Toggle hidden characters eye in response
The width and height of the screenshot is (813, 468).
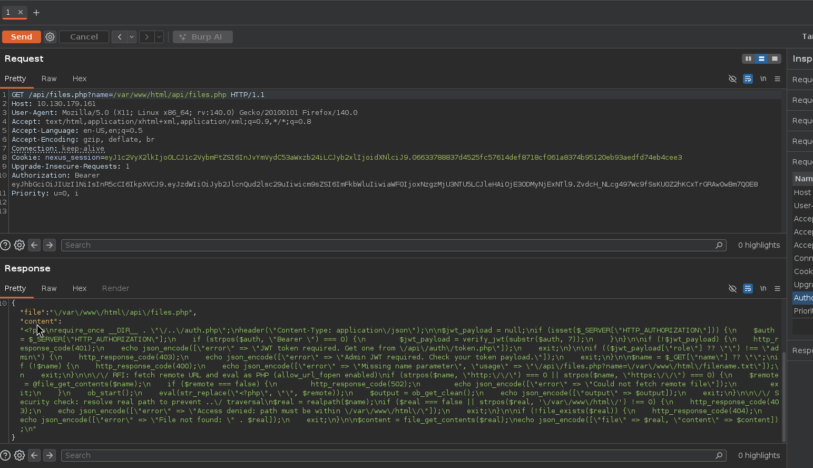pos(732,288)
